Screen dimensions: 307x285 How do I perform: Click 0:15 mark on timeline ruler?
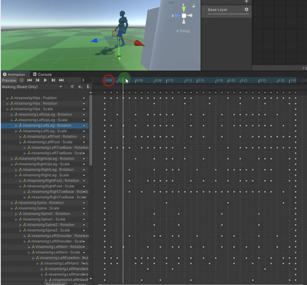point(201,80)
